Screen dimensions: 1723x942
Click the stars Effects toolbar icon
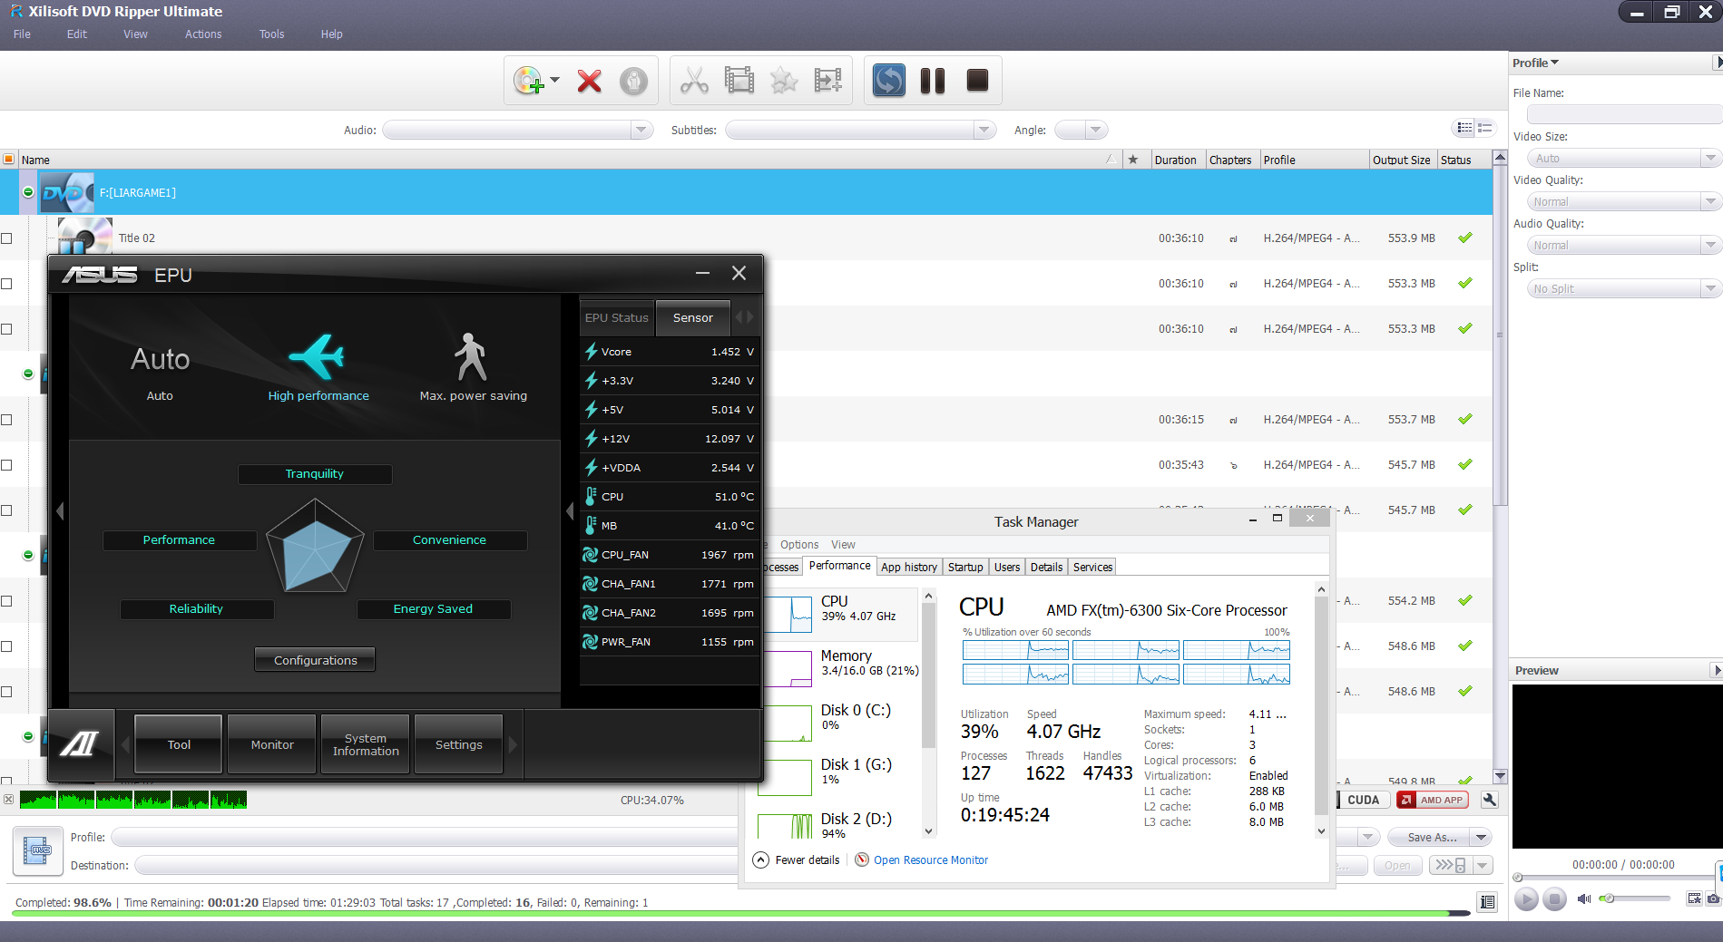(784, 81)
